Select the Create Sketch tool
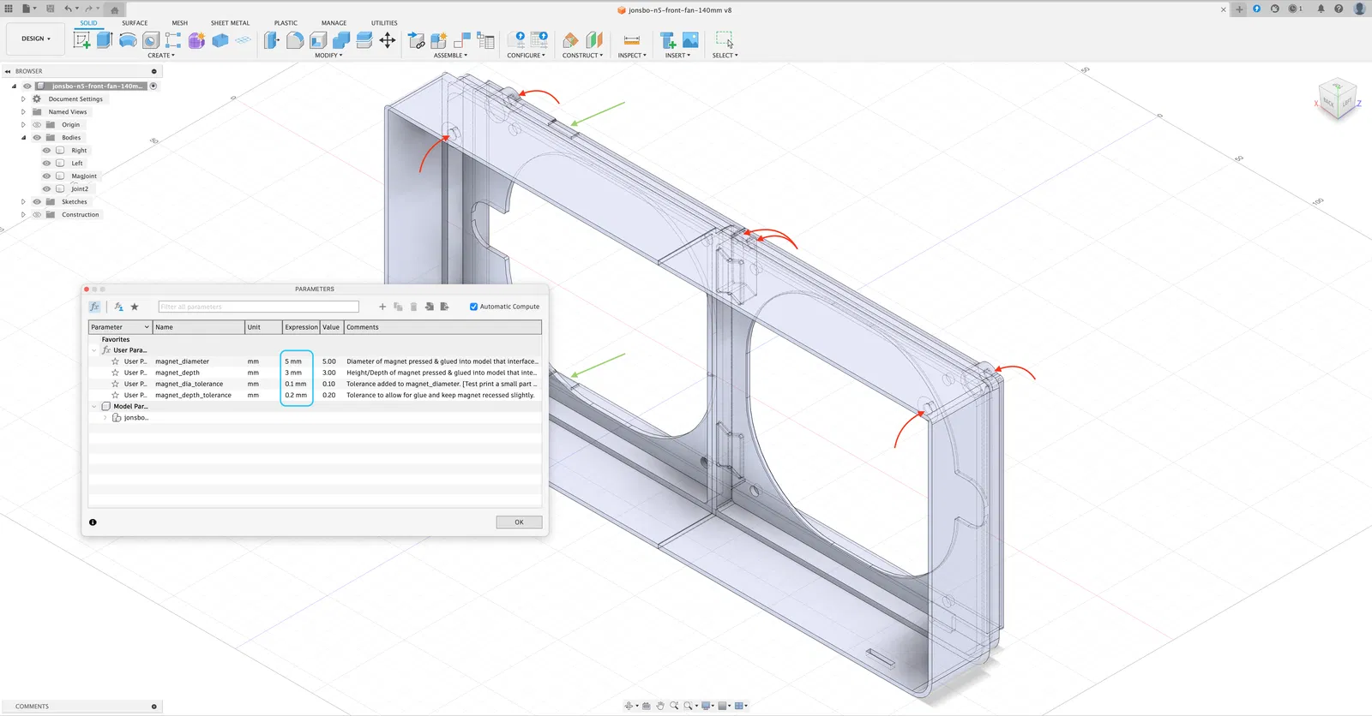The width and height of the screenshot is (1372, 716). (x=82, y=40)
